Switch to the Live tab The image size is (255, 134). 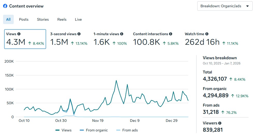pyautogui.click(x=78, y=19)
